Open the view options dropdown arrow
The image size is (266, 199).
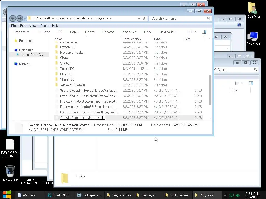(x=195, y=32)
